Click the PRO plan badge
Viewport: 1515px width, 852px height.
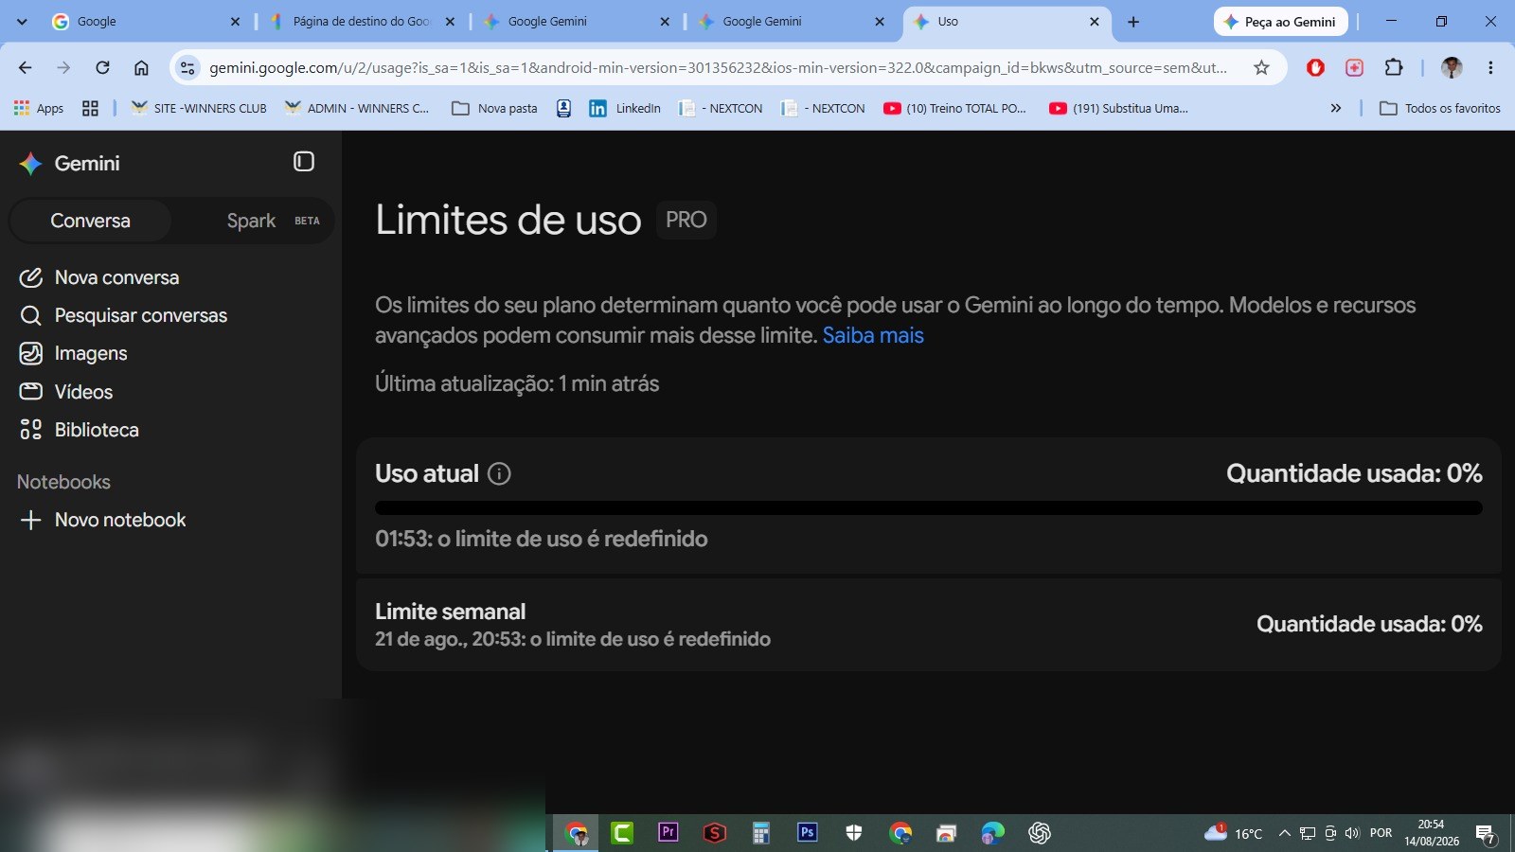[686, 220]
